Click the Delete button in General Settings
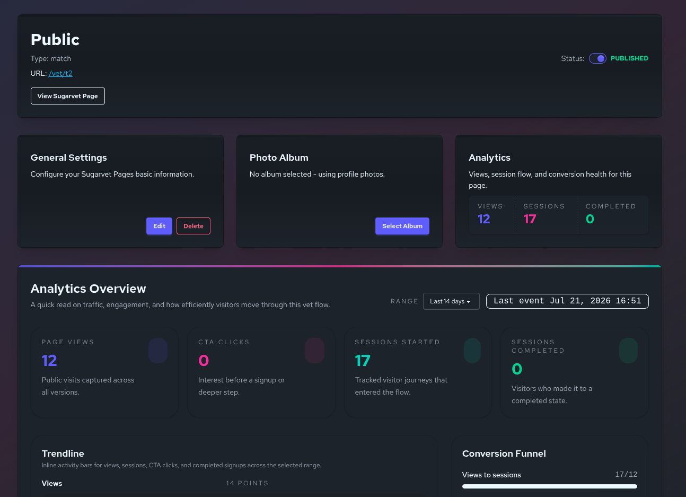 pos(194,226)
